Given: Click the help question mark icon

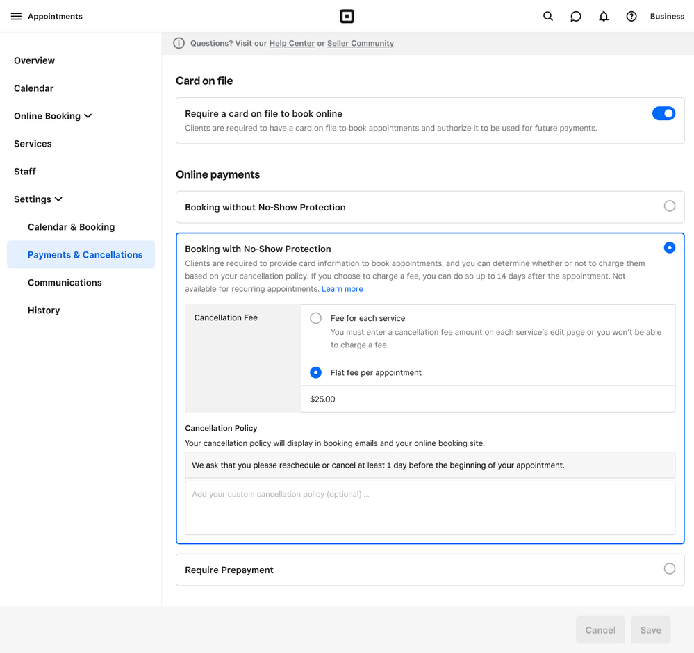Looking at the screenshot, I should coord(631,16).
